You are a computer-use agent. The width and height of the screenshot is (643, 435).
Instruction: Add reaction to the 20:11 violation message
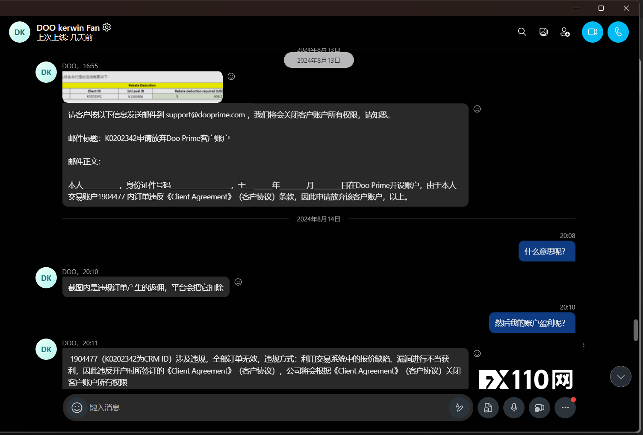477,353
